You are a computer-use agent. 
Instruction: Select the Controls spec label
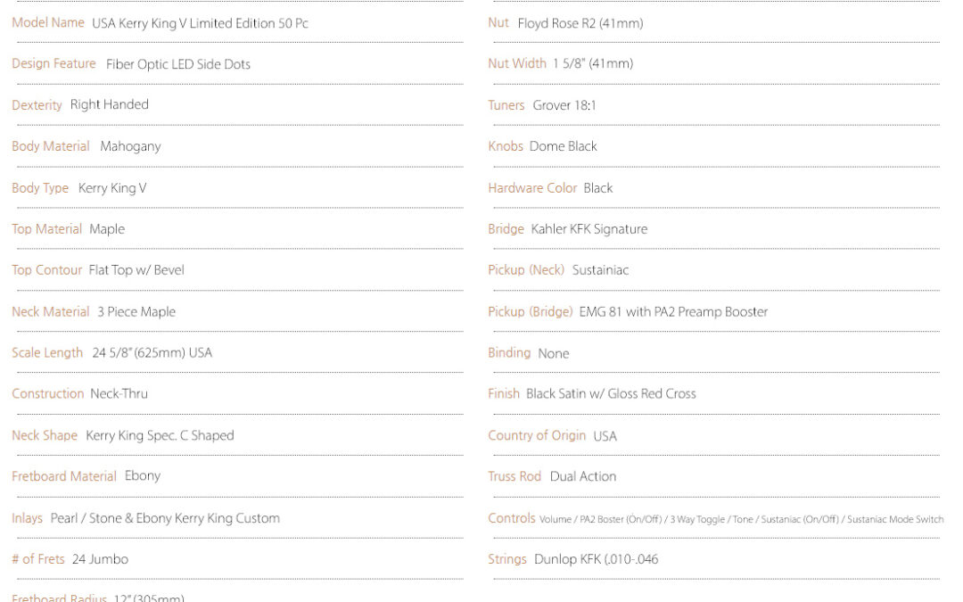(512, 518)
